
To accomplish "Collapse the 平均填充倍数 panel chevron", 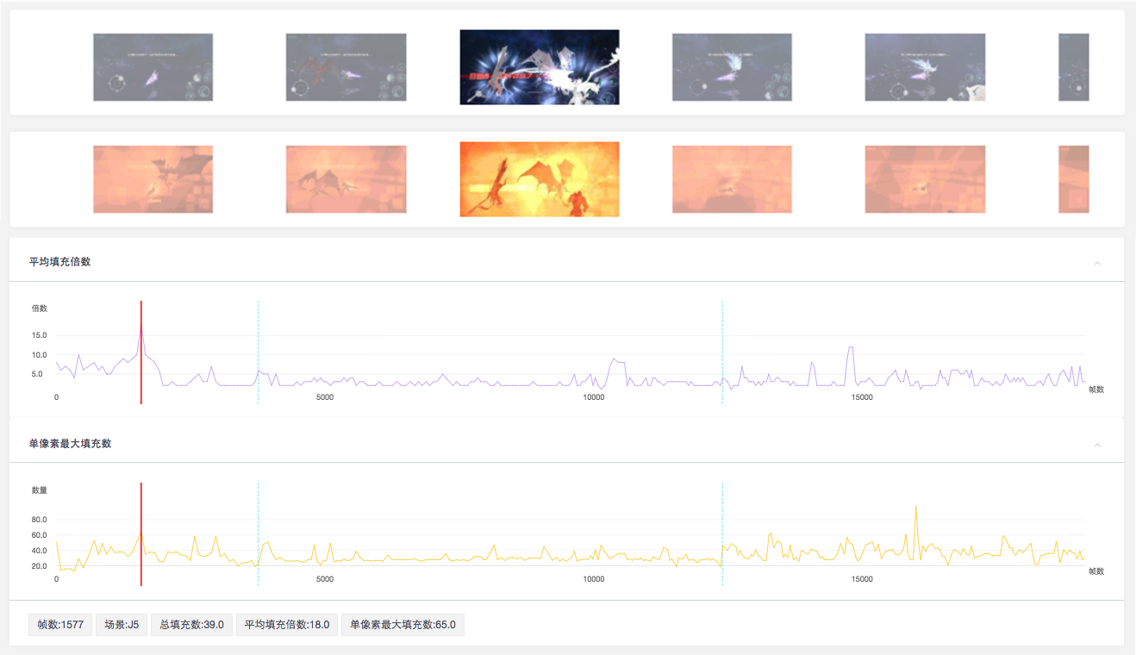I will point(1097,263).
